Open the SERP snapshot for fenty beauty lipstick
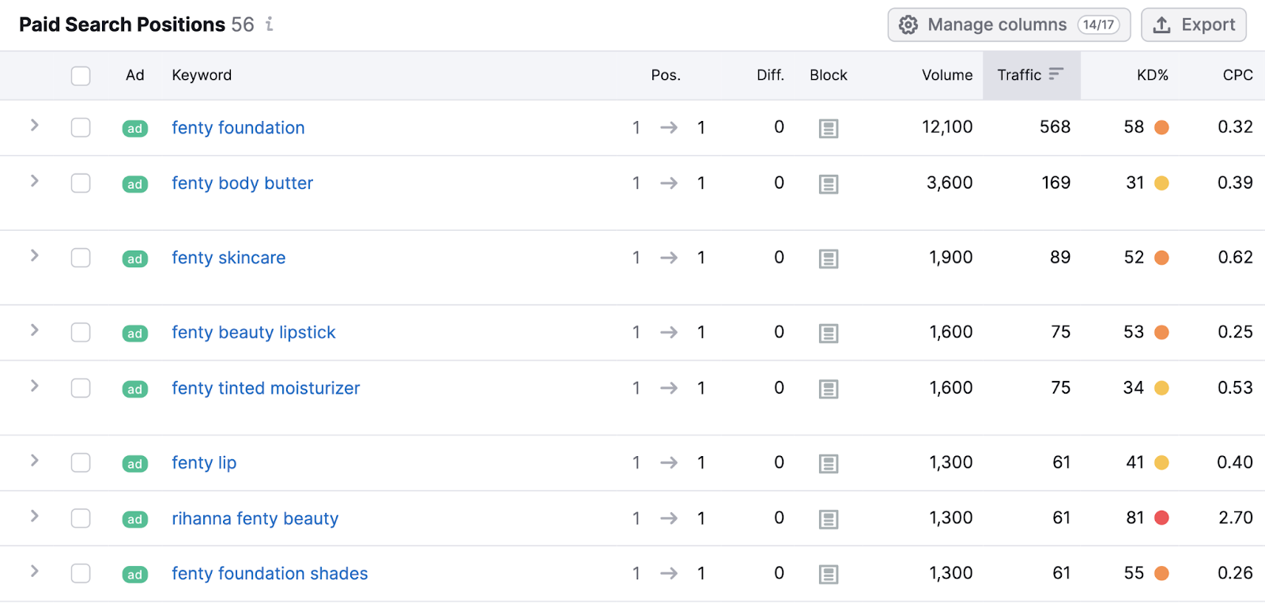The image size is (1265, 611). 828,333
